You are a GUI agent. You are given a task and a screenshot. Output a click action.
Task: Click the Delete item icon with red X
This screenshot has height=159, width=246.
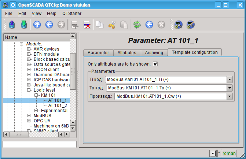[87, 25]
